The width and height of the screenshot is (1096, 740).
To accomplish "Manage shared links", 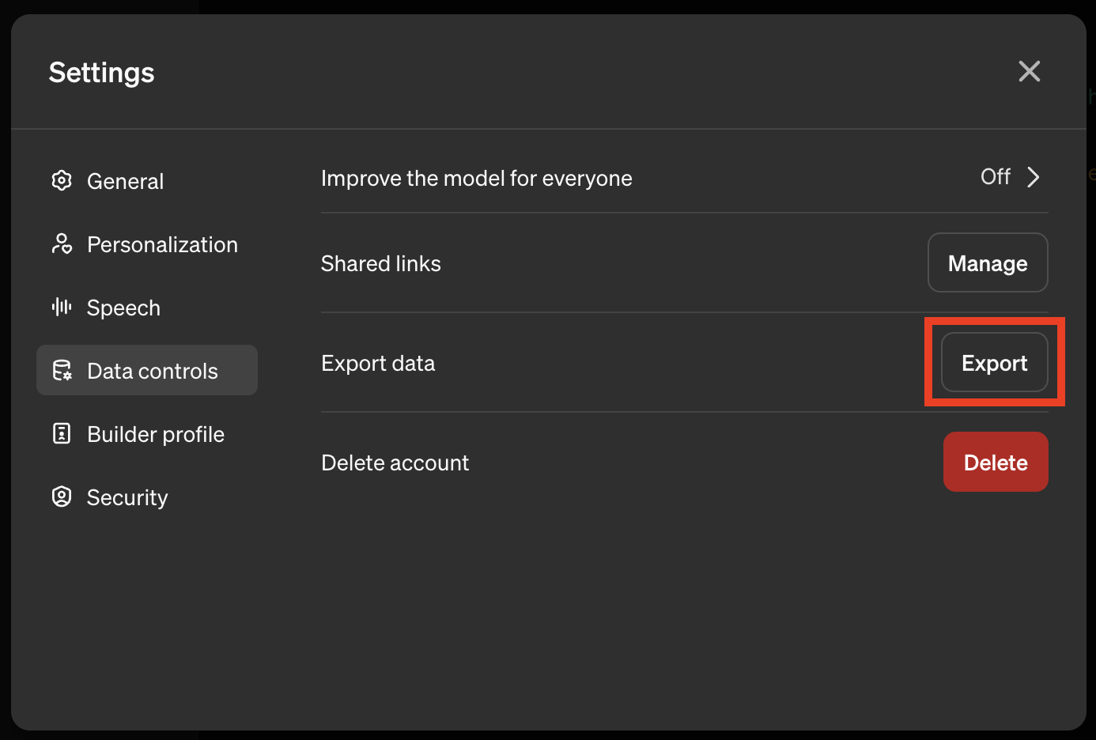I will coord(988,262).
